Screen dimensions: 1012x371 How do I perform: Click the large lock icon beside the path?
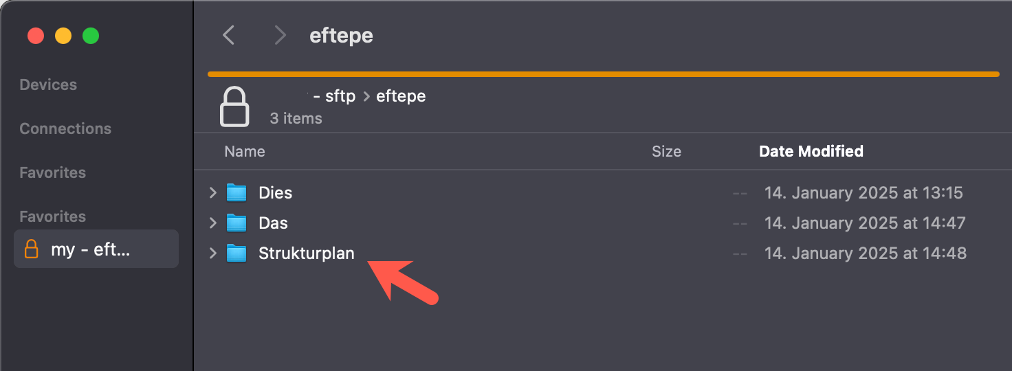coord(234,106)
